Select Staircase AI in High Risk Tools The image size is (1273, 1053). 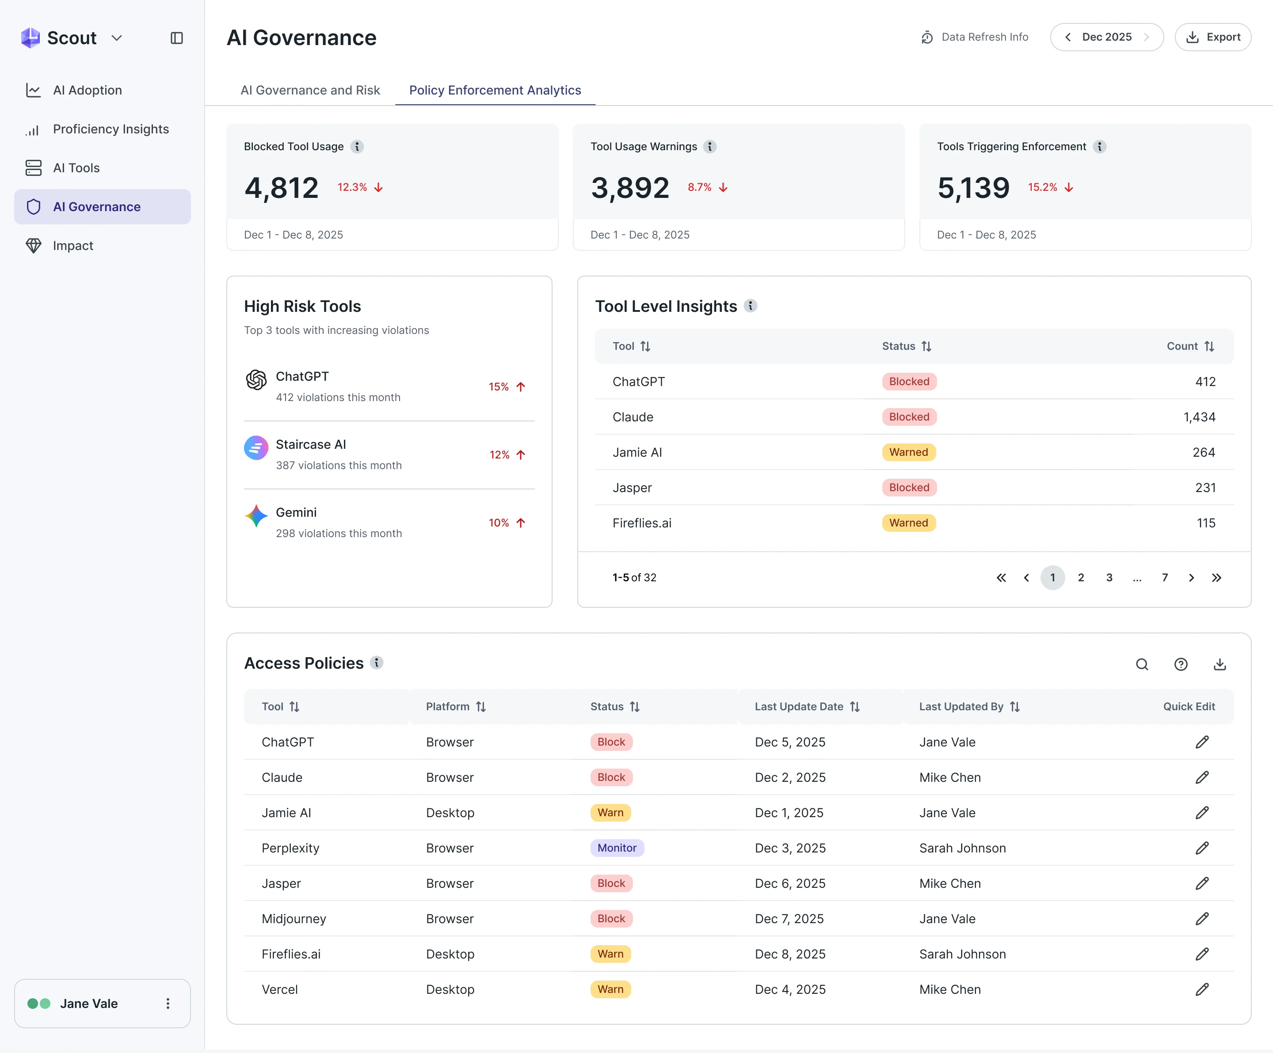(x=389, y=455)
